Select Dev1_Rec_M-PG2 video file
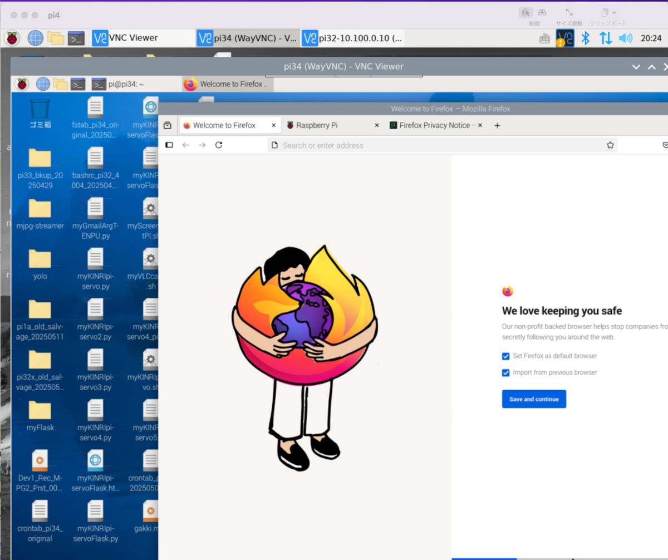The height and width of the screenshot is (560, 668). click(x=40, y=471)
